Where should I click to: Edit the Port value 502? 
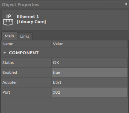(x=89, y=92)
